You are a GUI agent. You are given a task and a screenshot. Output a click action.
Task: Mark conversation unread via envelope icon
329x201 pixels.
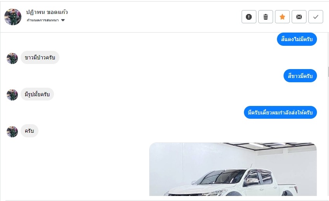(x=299, y=17)
